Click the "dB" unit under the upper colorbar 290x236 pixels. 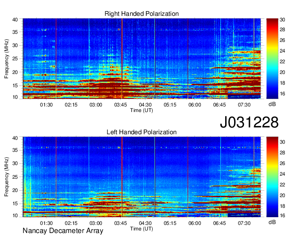(x=272, y=104)
